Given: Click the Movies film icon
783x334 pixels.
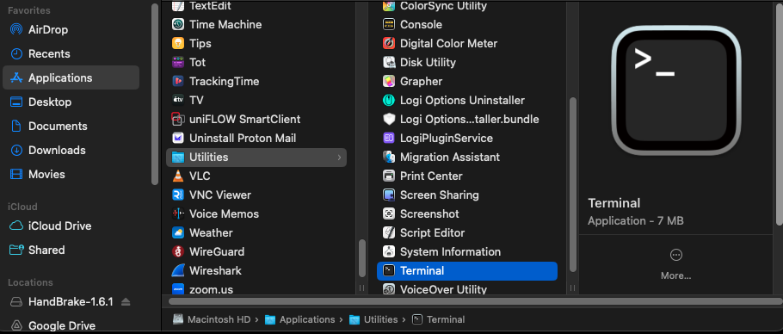Looking at the screenshot, I should (x=16, y=174).
